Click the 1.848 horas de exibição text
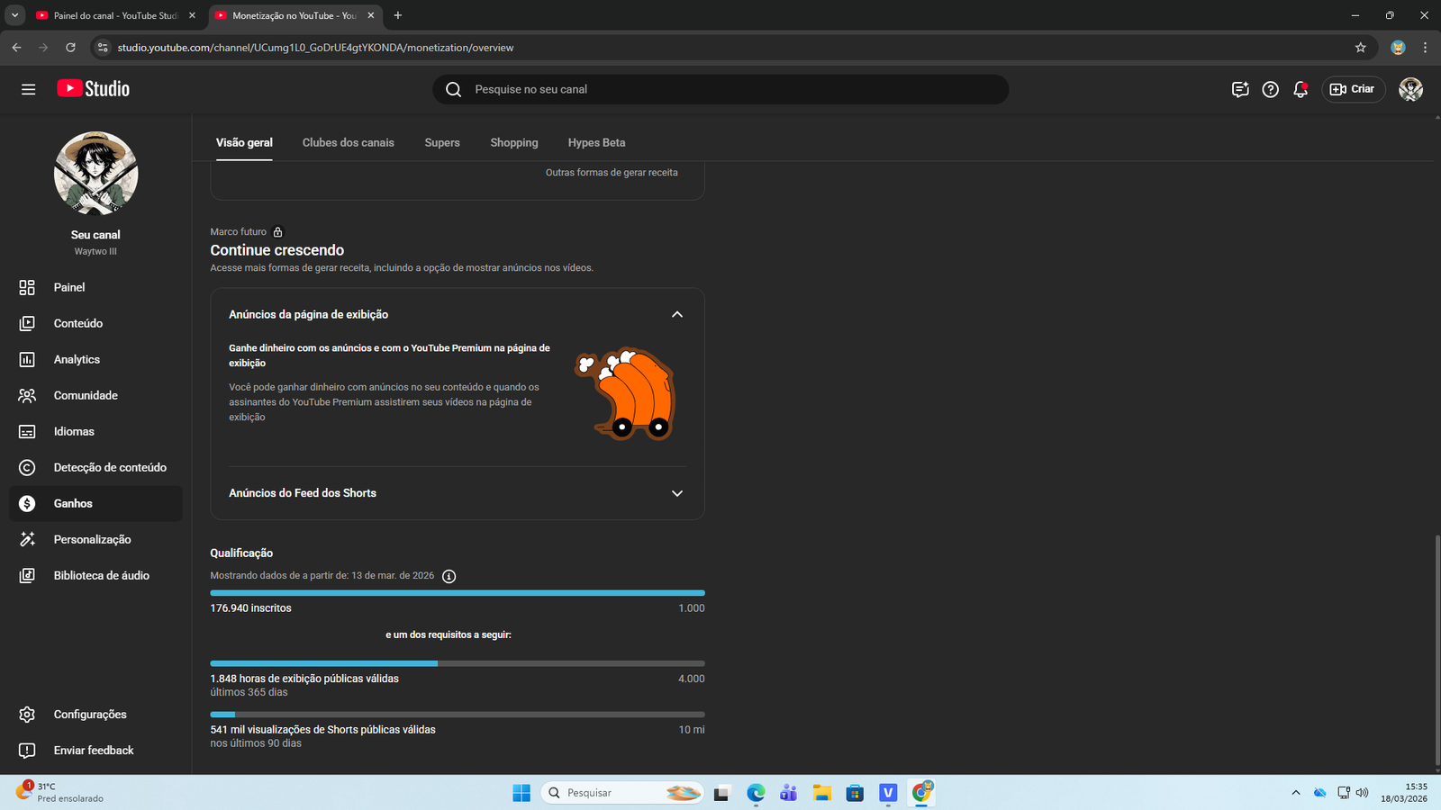The image size is (1441, 810). point(304,679)
